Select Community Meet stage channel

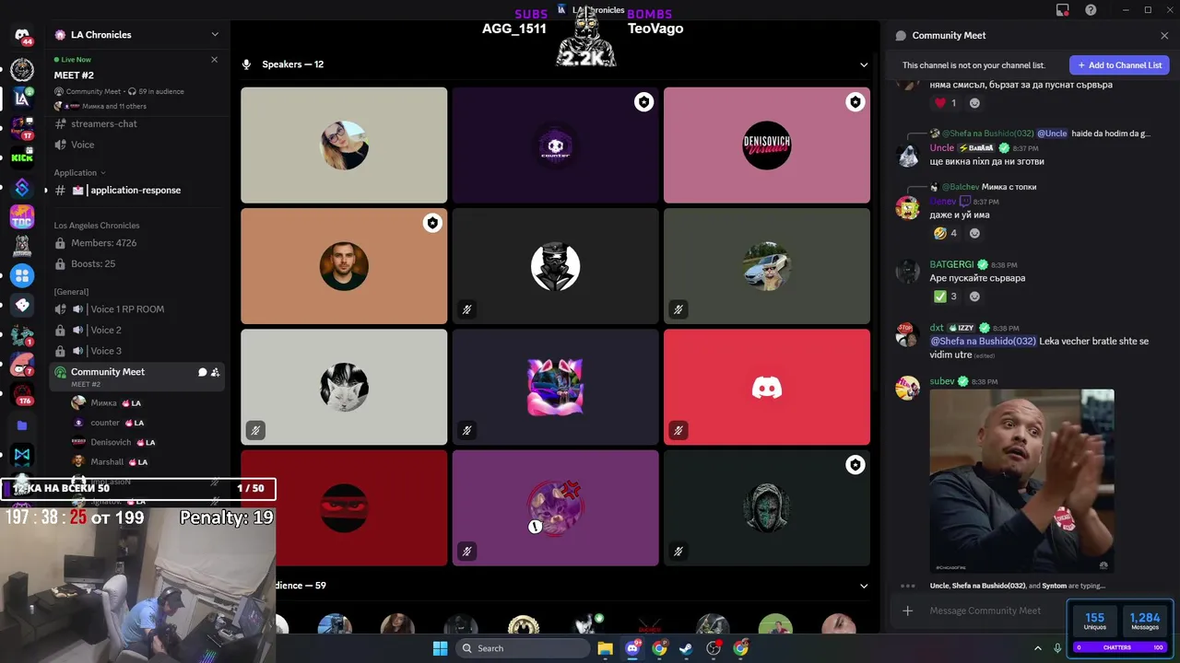pos(136,377)
